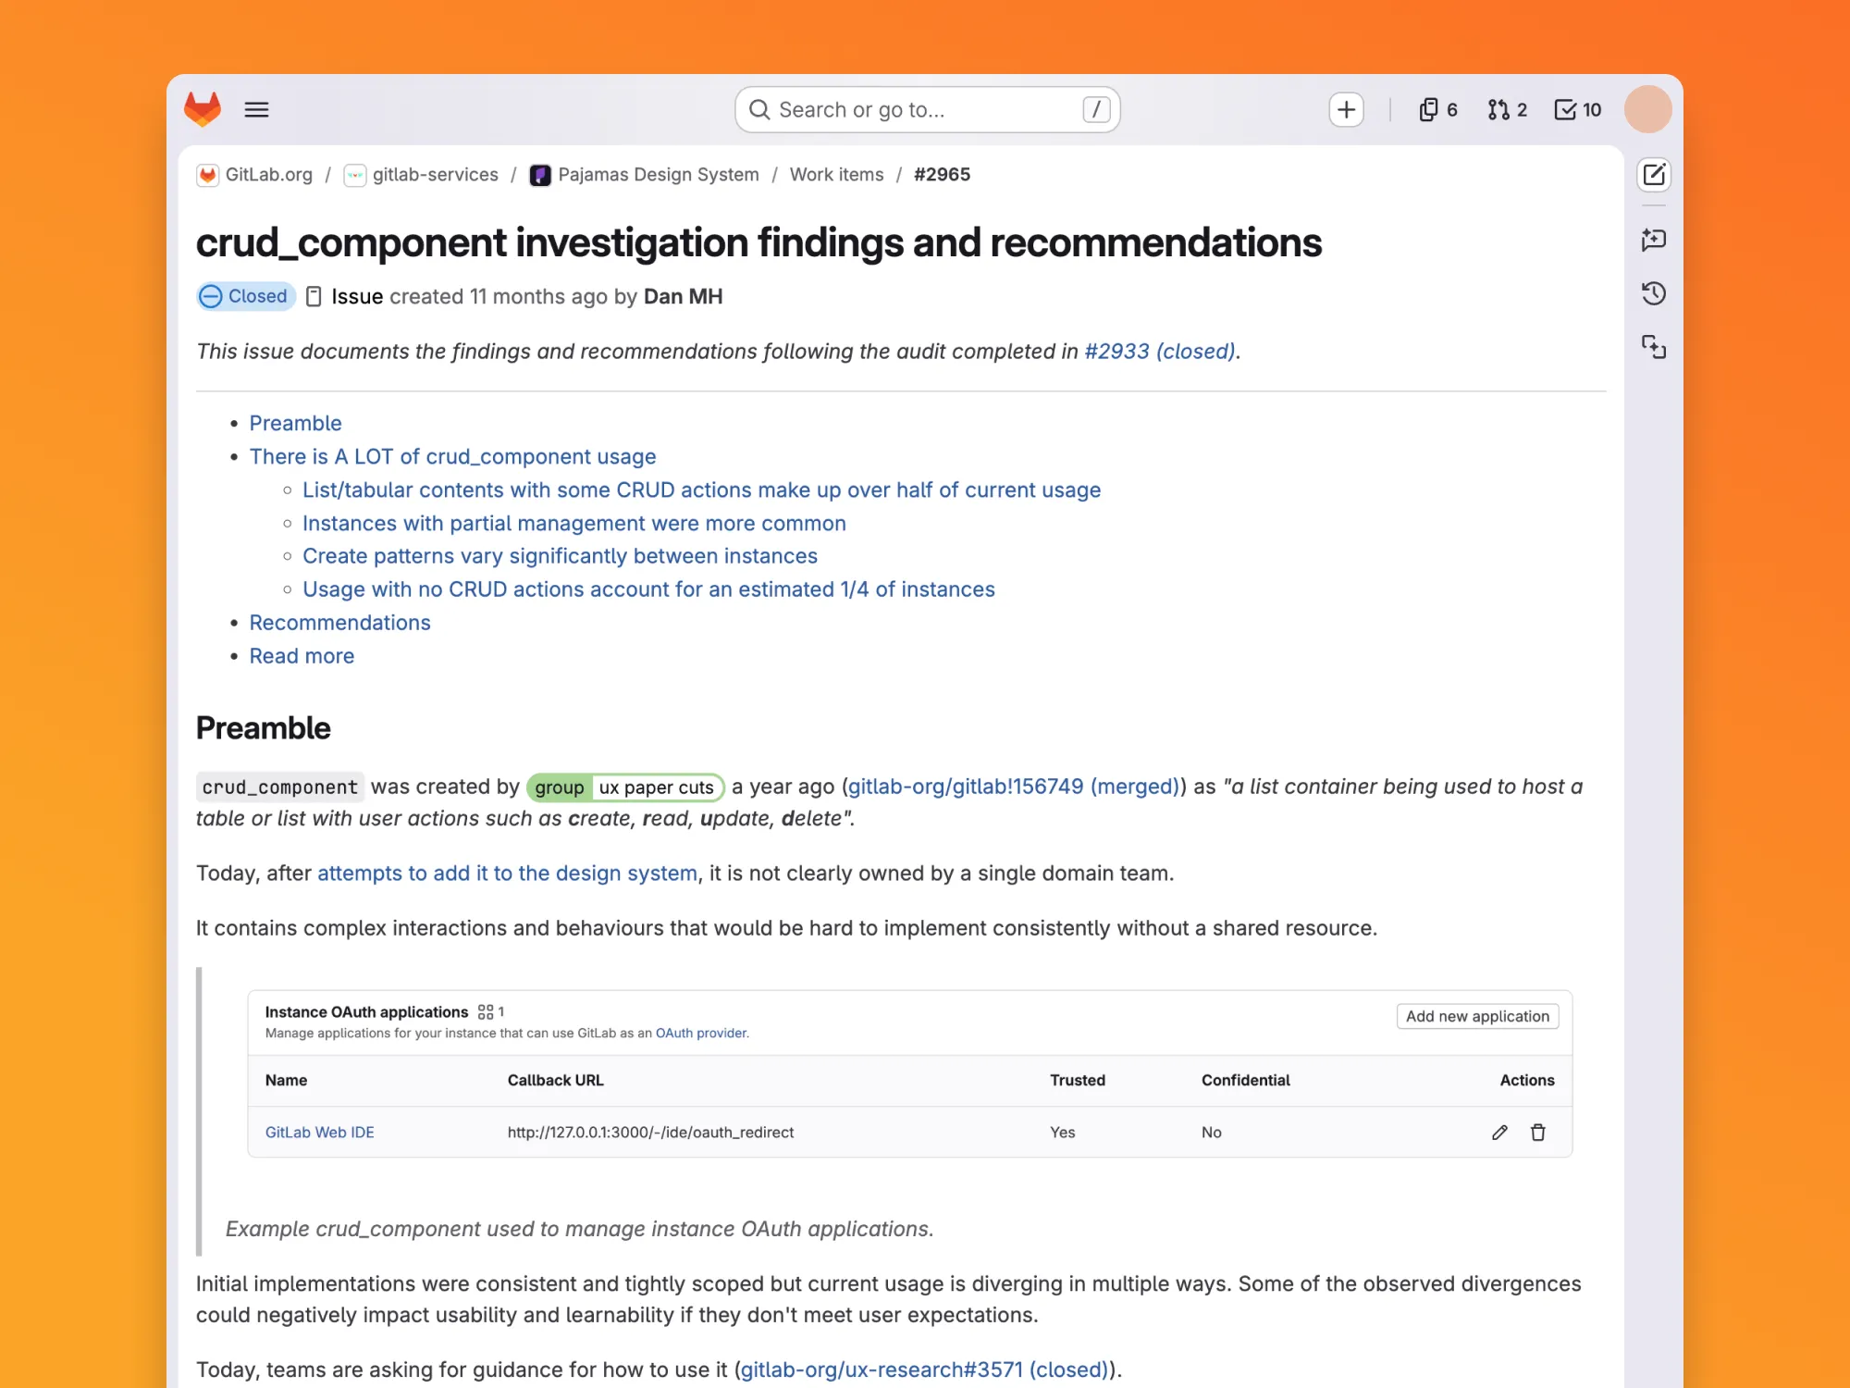Screen dimensions: 1850x1388
Task: Click the Callback URL column header
Action: (x=556, y=1080)
